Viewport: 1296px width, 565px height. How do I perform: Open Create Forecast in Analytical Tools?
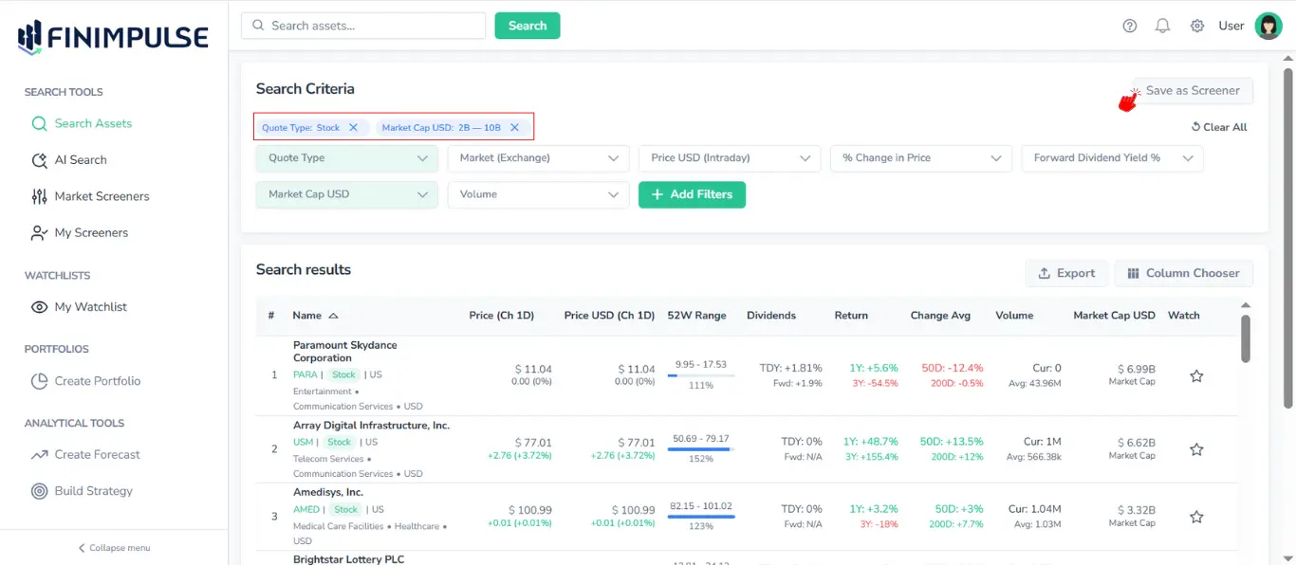[x=97, y=454]
